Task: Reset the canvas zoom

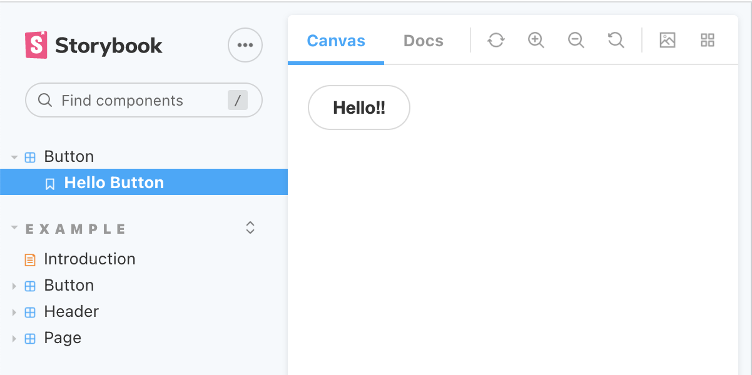Action: tap(616, 41)
